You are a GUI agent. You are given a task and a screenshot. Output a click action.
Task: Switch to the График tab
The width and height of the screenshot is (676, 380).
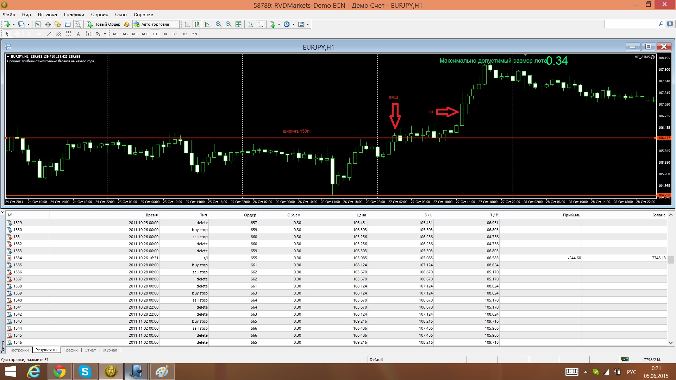click(71, 350)
